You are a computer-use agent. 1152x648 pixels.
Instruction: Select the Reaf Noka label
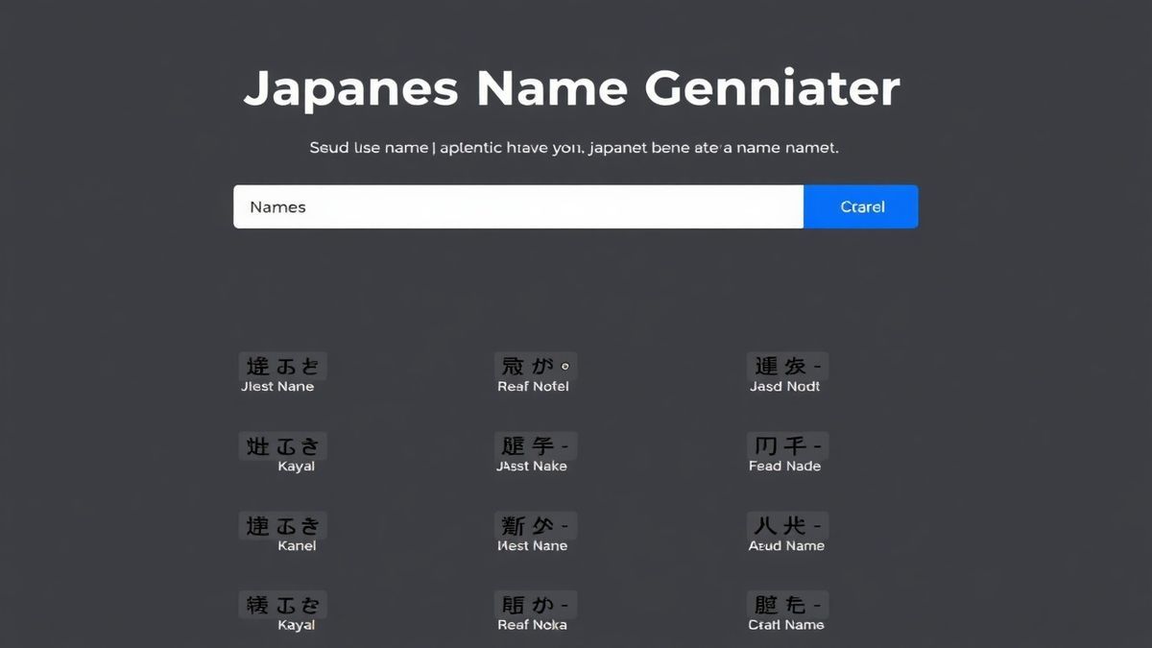(x=533, y=625)
